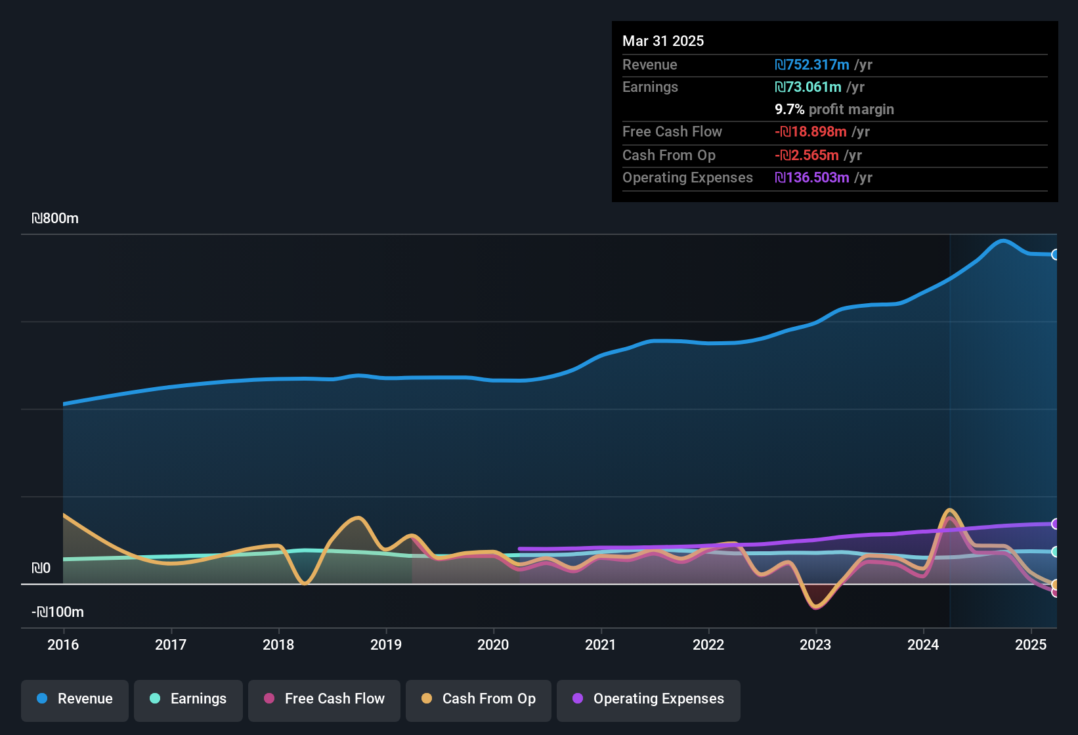Click the Free Cash Flow tooltip row label
1078x735 pixels.
(672, 131)
